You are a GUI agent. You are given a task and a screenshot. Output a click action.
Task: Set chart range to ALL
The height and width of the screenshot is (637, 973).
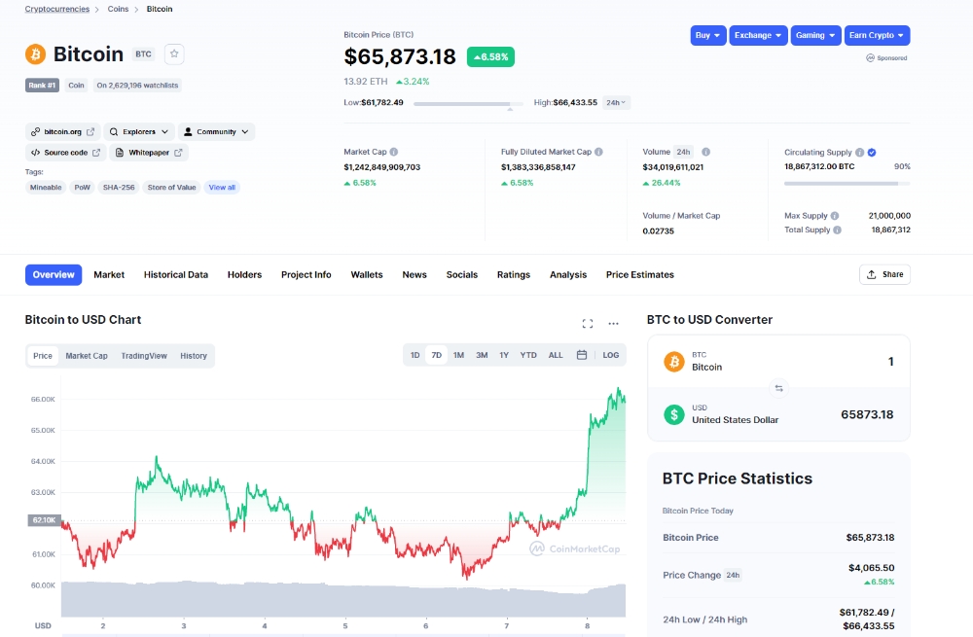[x=556, y=355]
